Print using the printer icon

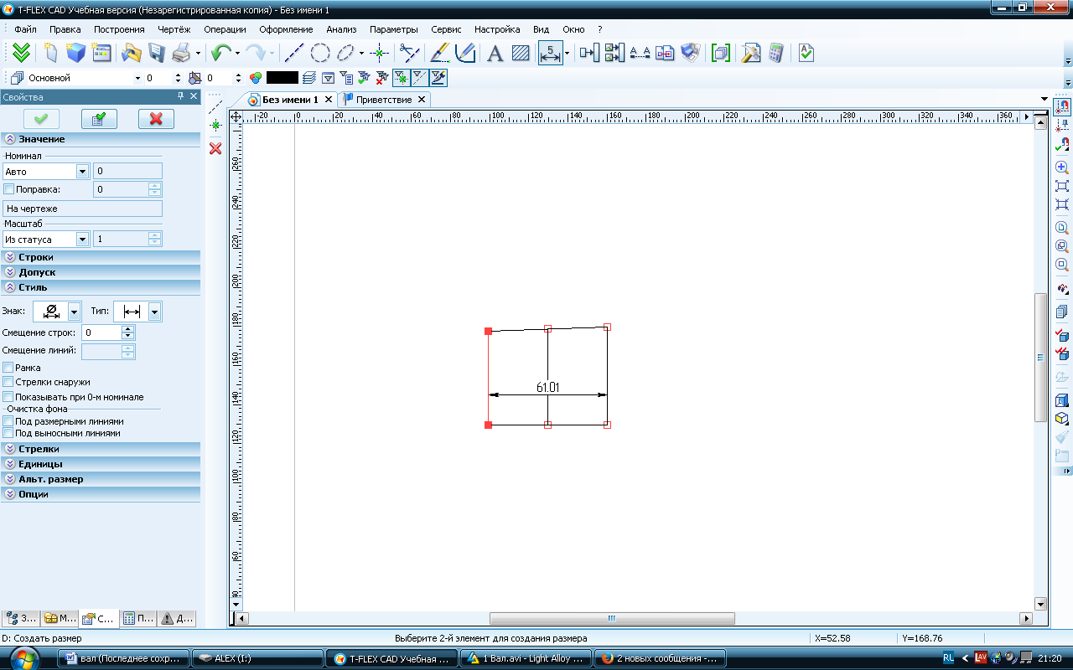point(181,53)
